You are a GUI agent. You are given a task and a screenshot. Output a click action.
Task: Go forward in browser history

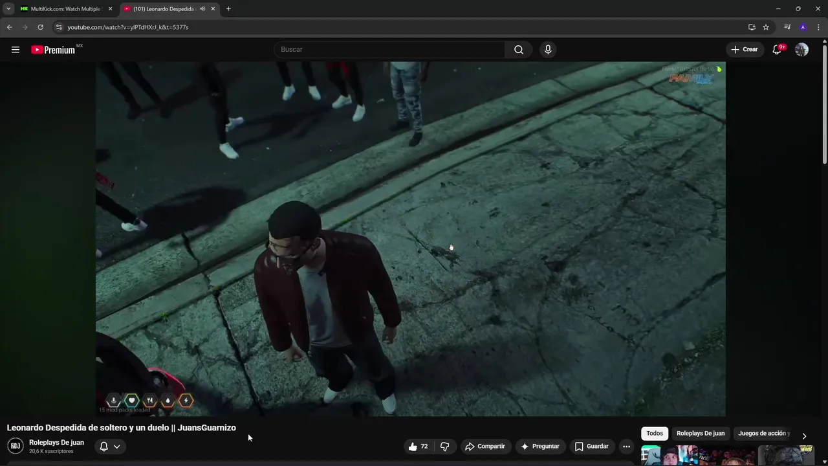coord(25,27)
